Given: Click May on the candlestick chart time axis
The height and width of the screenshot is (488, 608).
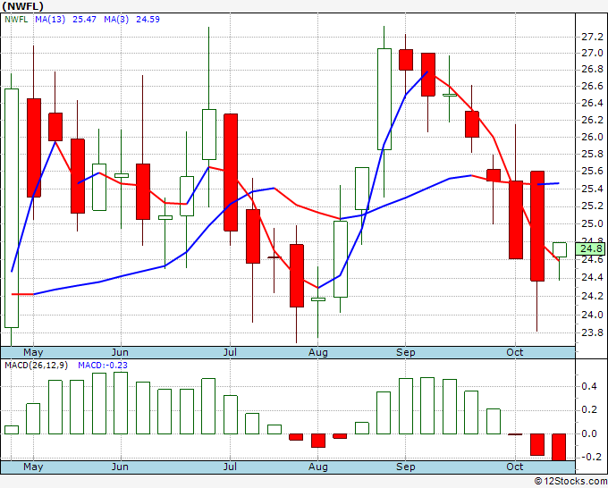Looking at the screenshot, I should [33, 352].
